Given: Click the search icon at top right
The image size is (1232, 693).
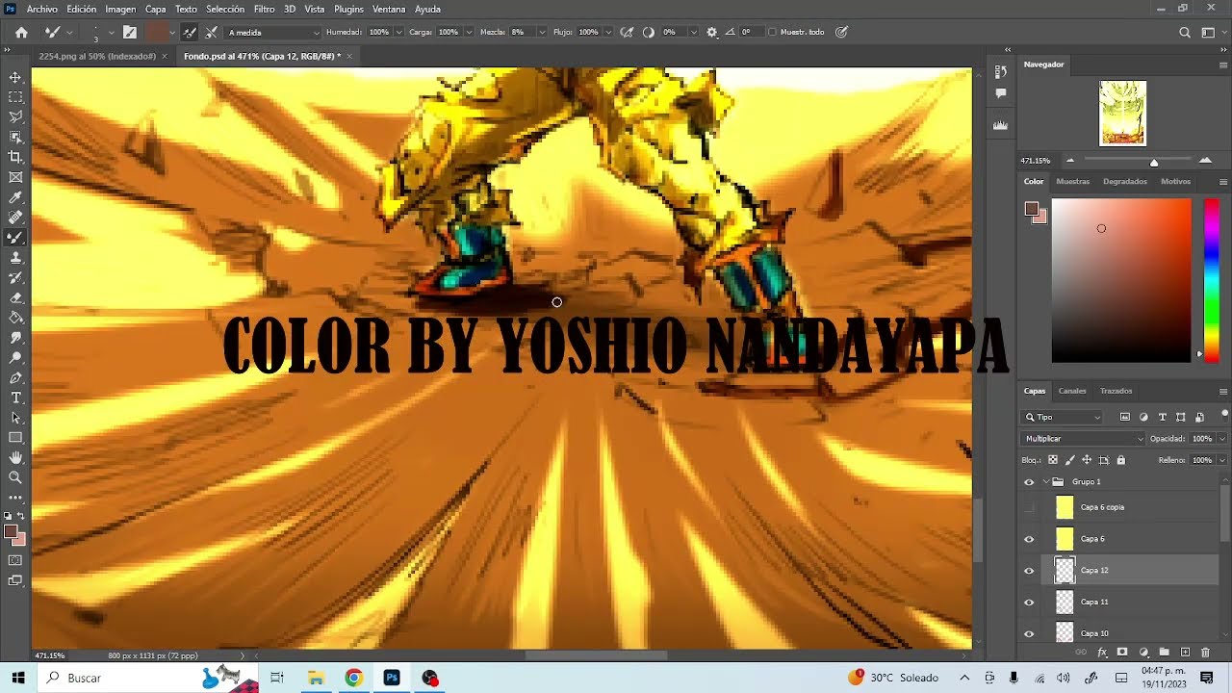Looking at the screenshot, I should (1185, 32).
